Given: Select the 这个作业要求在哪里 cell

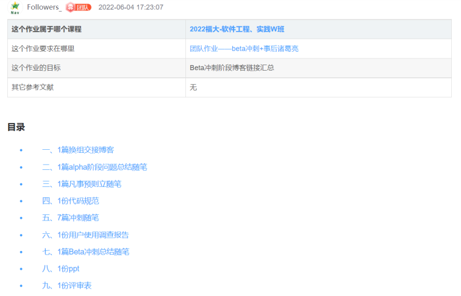Looking at the screenshot, I should click(x=97, y=49).
